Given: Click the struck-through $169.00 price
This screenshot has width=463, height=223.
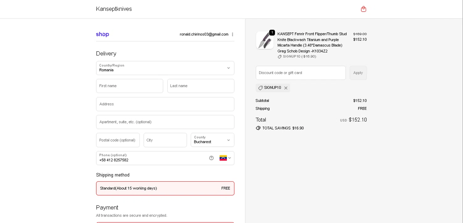Looking at the screenshot, I should [x=360, y=34].
